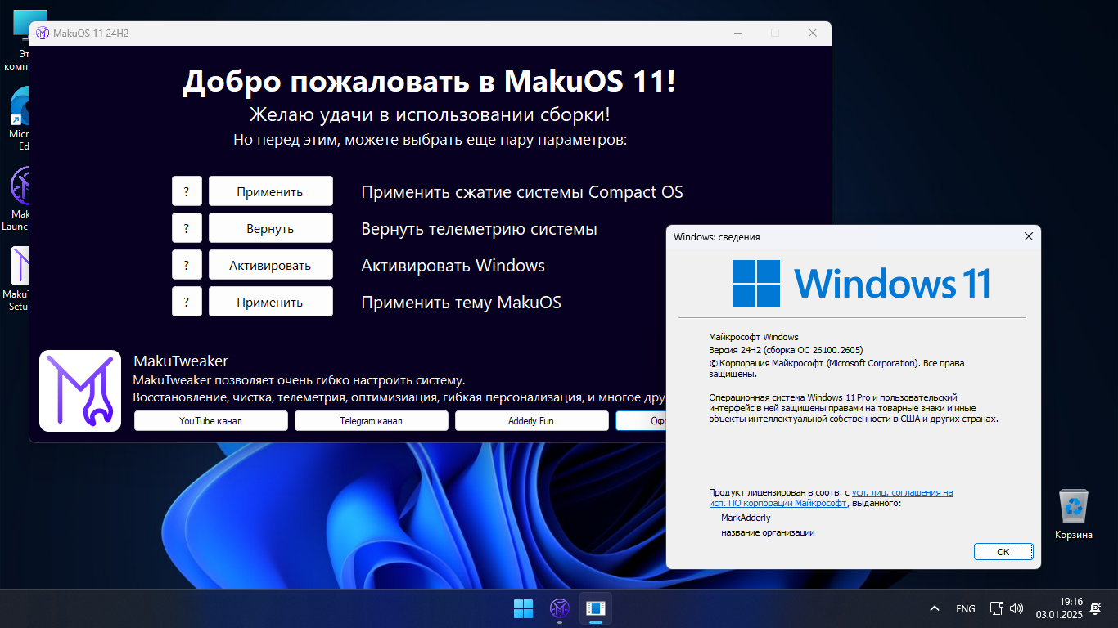Click OK in the Windows: сведения dialog
The width and height of the screenshot is (1118, 628).
(x=1003, y=551)
